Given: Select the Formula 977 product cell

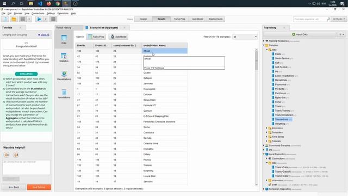Looking at the screenshot, I should click(164, 105).
